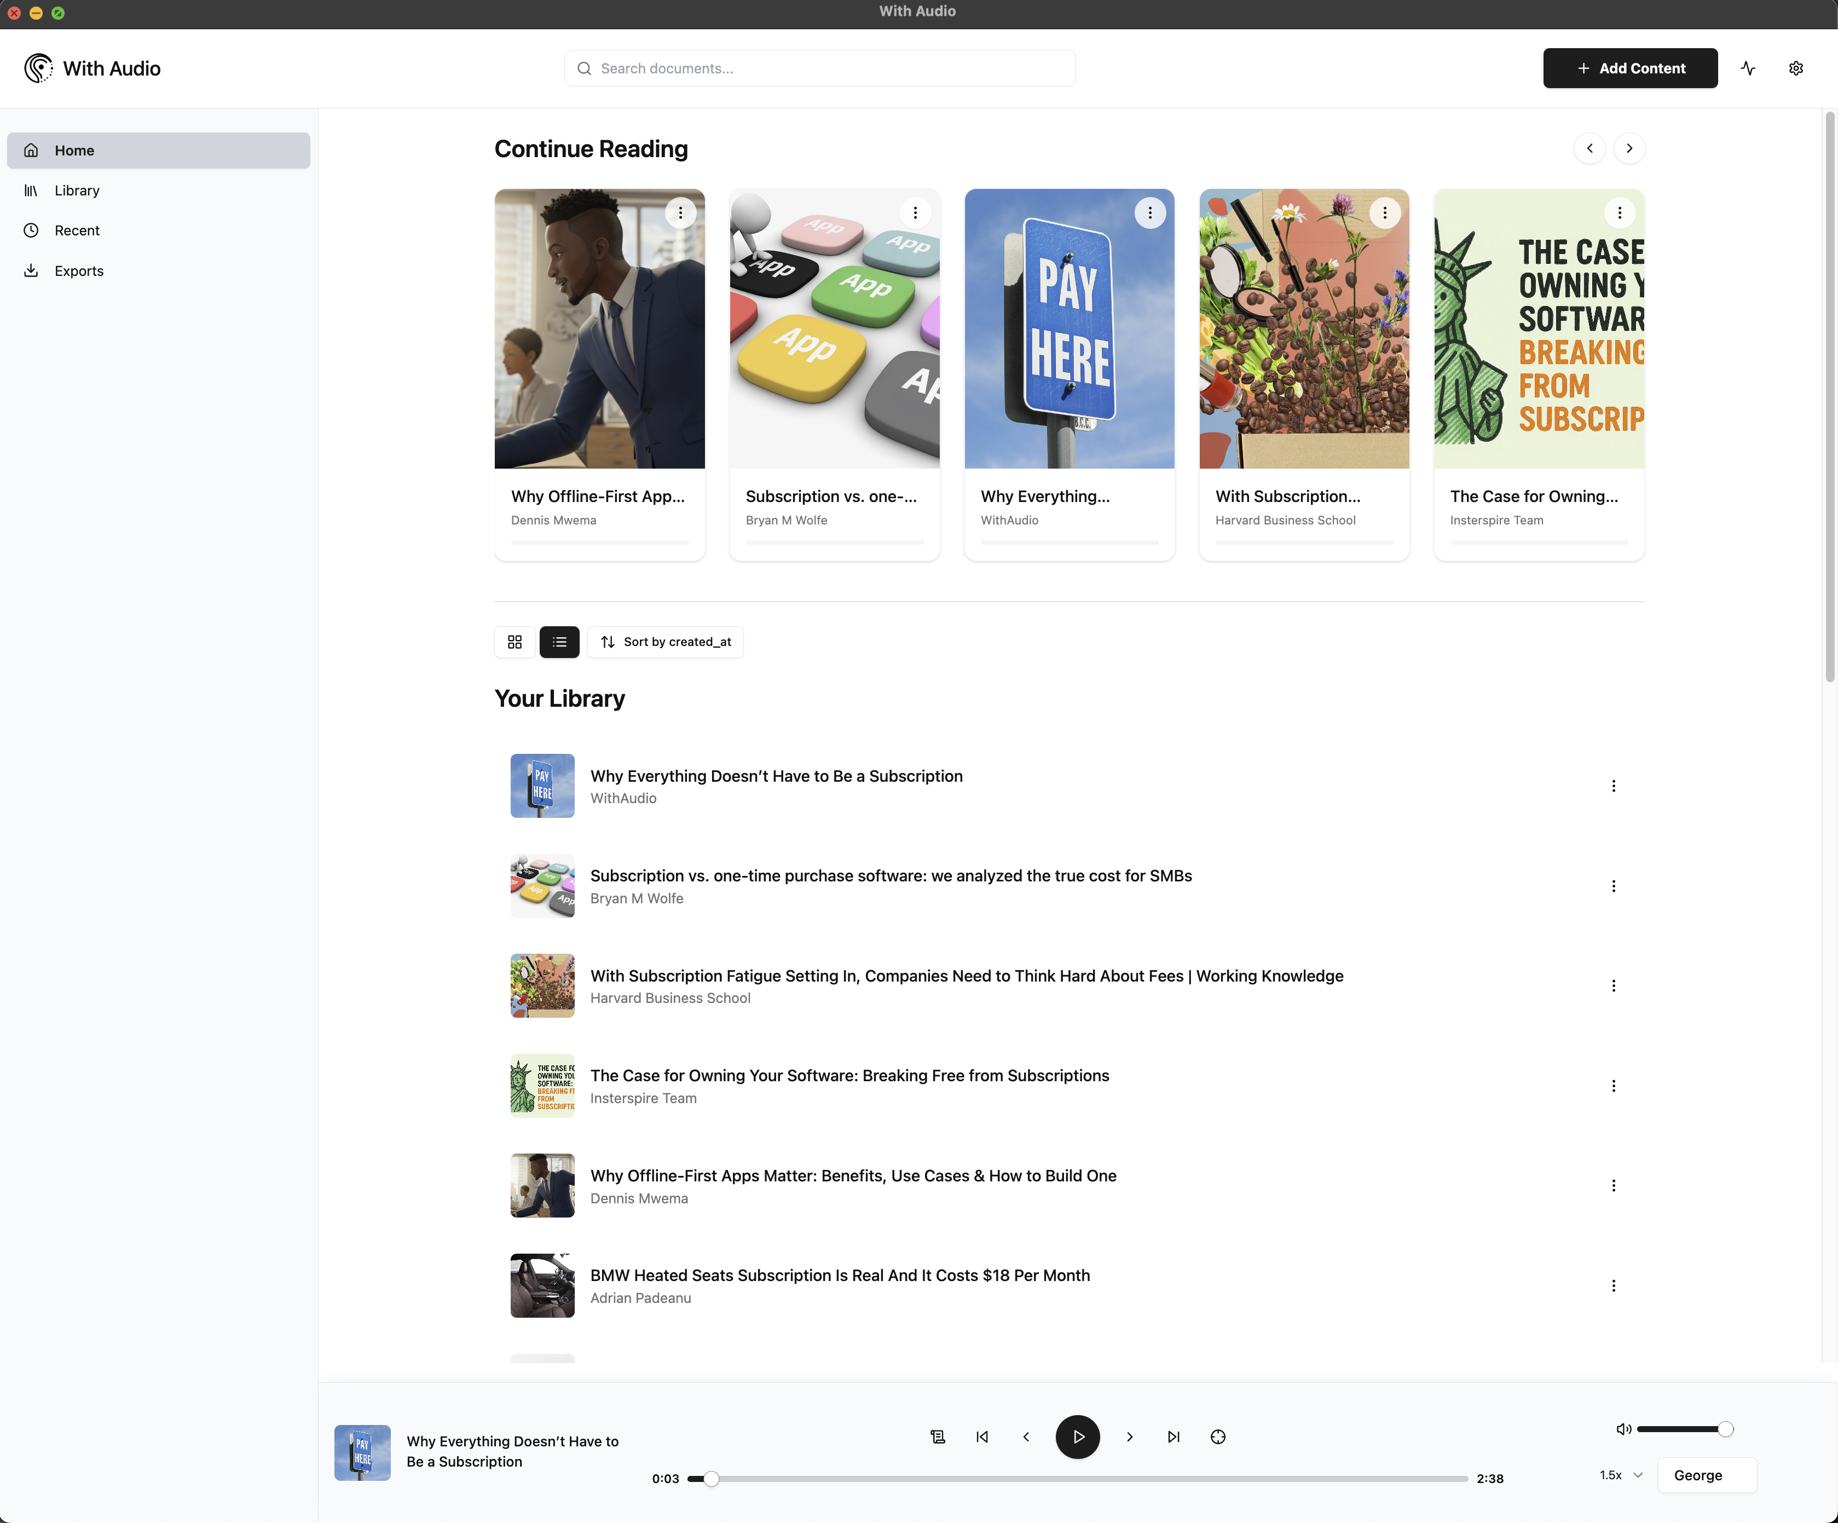Click the activity pulse icon in header

(1748, 68)
